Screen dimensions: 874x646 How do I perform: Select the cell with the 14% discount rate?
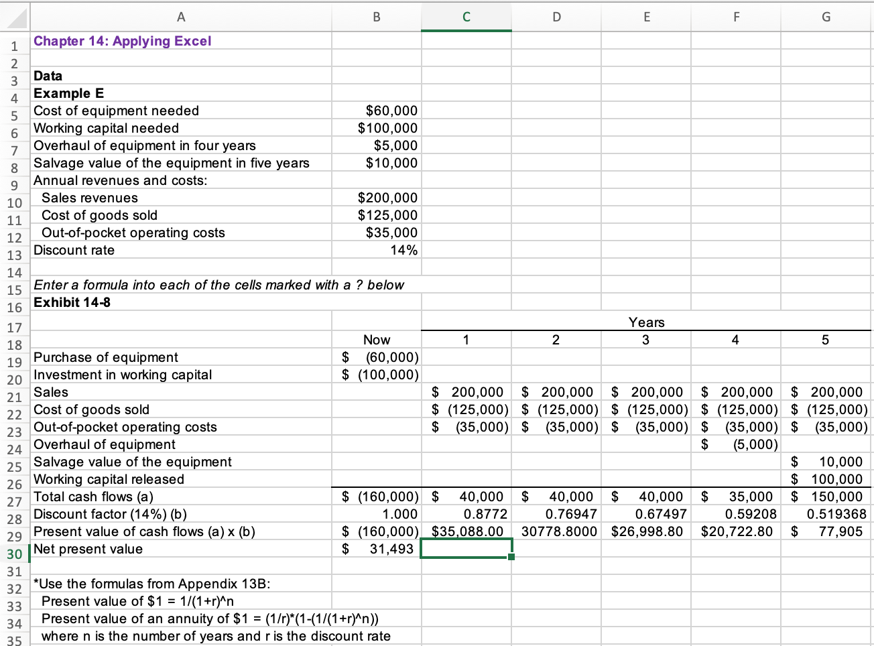376,249
